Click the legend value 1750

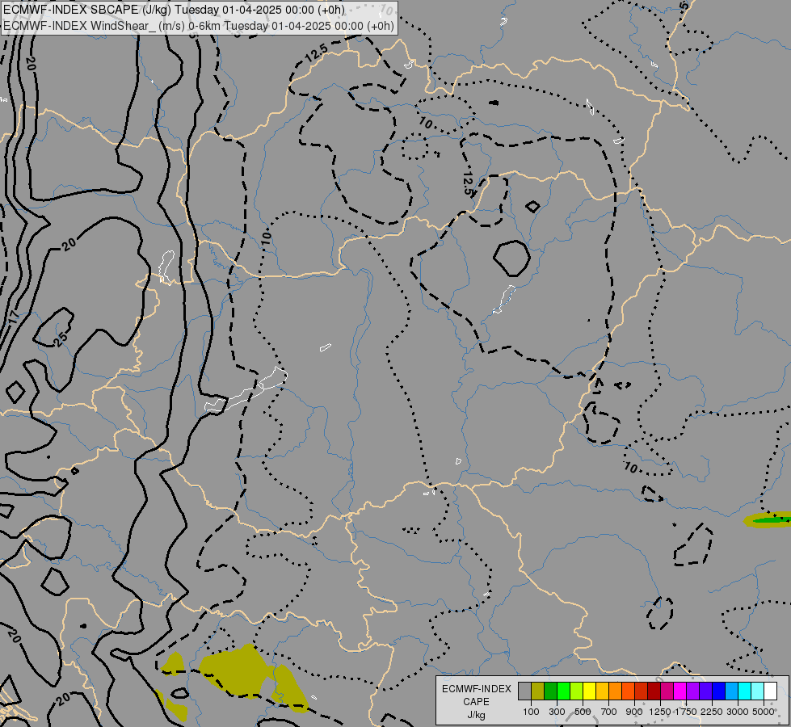(686, 712)
